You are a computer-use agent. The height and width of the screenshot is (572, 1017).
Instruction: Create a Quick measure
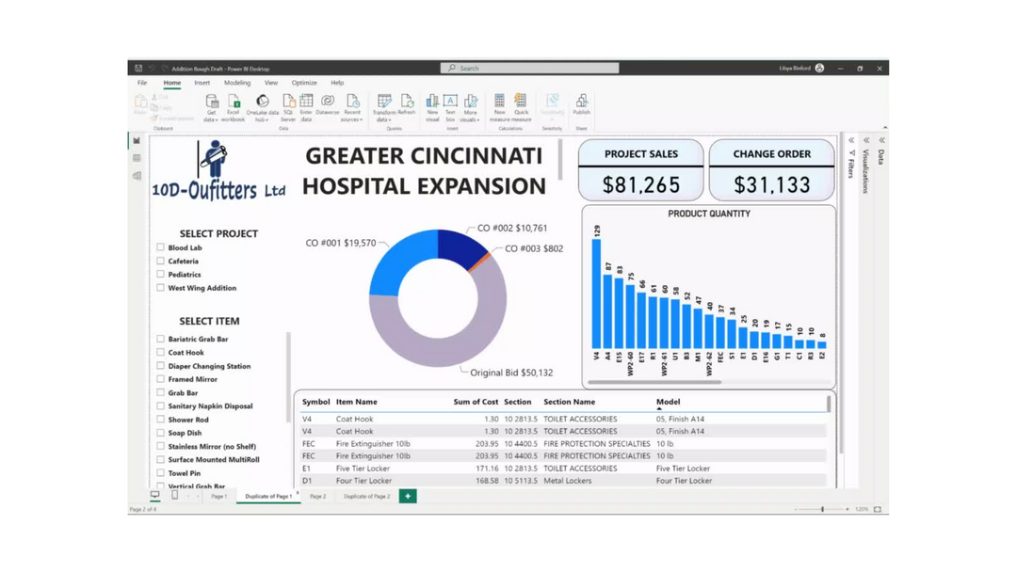(x=521, y=103)
